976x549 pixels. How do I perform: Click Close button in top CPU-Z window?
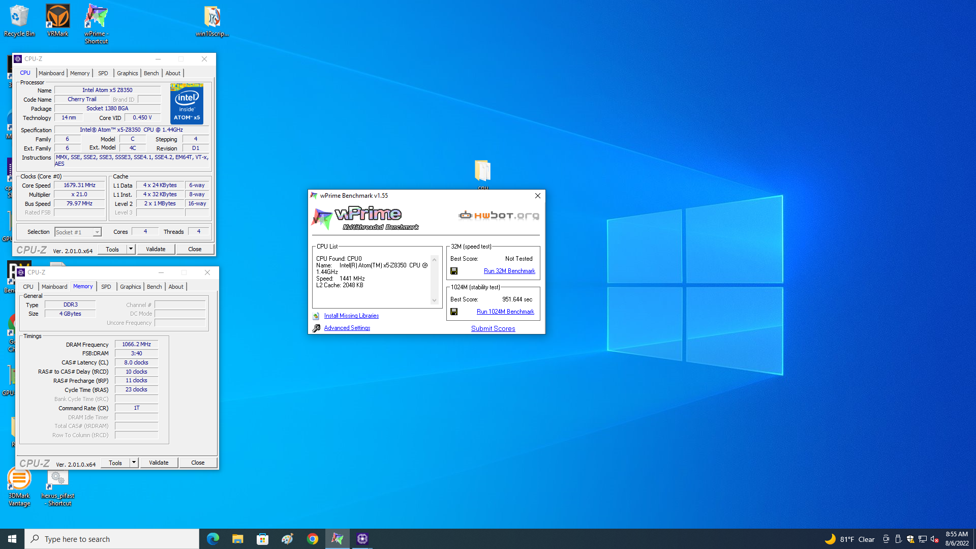pyautogui.click(x=195, y=249)
